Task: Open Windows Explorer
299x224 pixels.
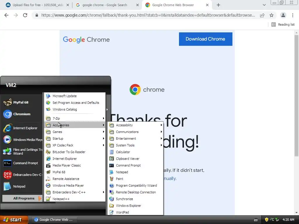Action: (x=135, y=206)
